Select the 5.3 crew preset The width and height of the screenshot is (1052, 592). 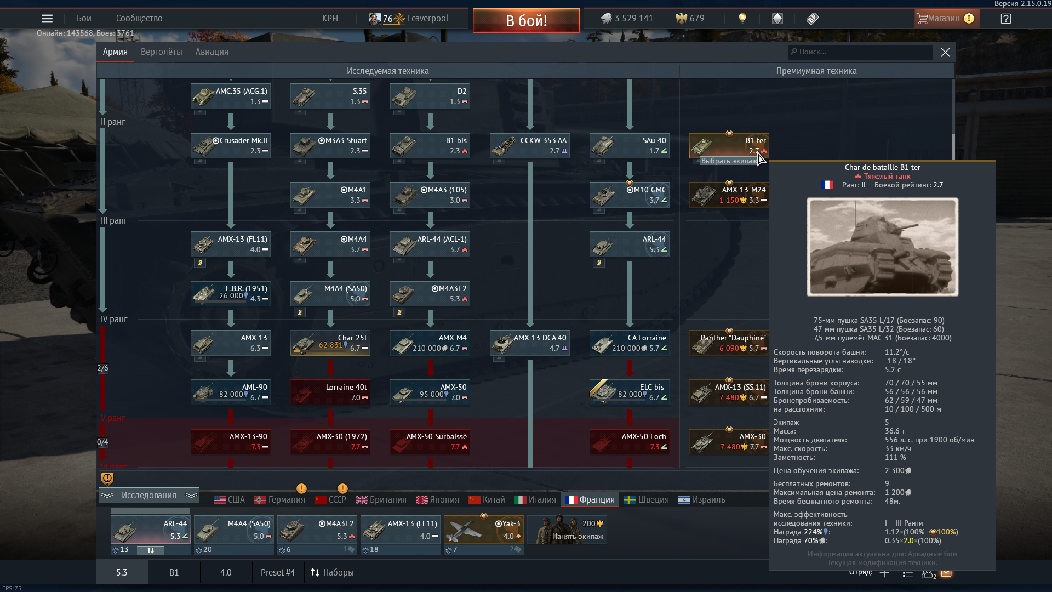(x=122, y=572)
